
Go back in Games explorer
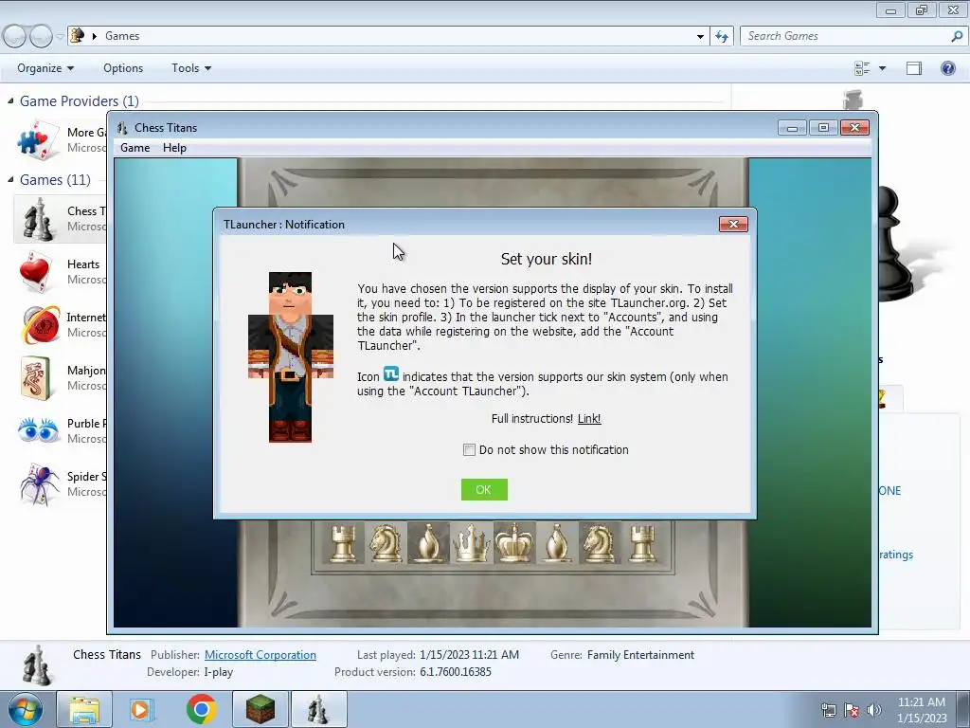[15, 37]
